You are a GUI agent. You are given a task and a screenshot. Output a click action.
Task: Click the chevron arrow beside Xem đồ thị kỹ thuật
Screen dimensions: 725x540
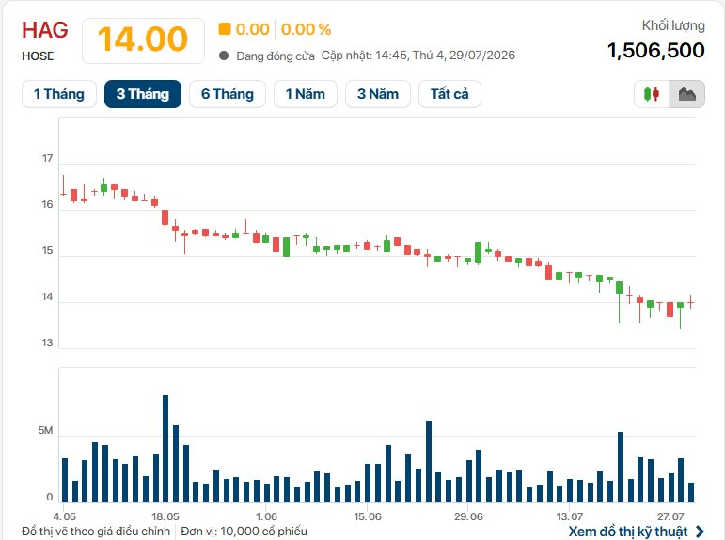[700, 532]
